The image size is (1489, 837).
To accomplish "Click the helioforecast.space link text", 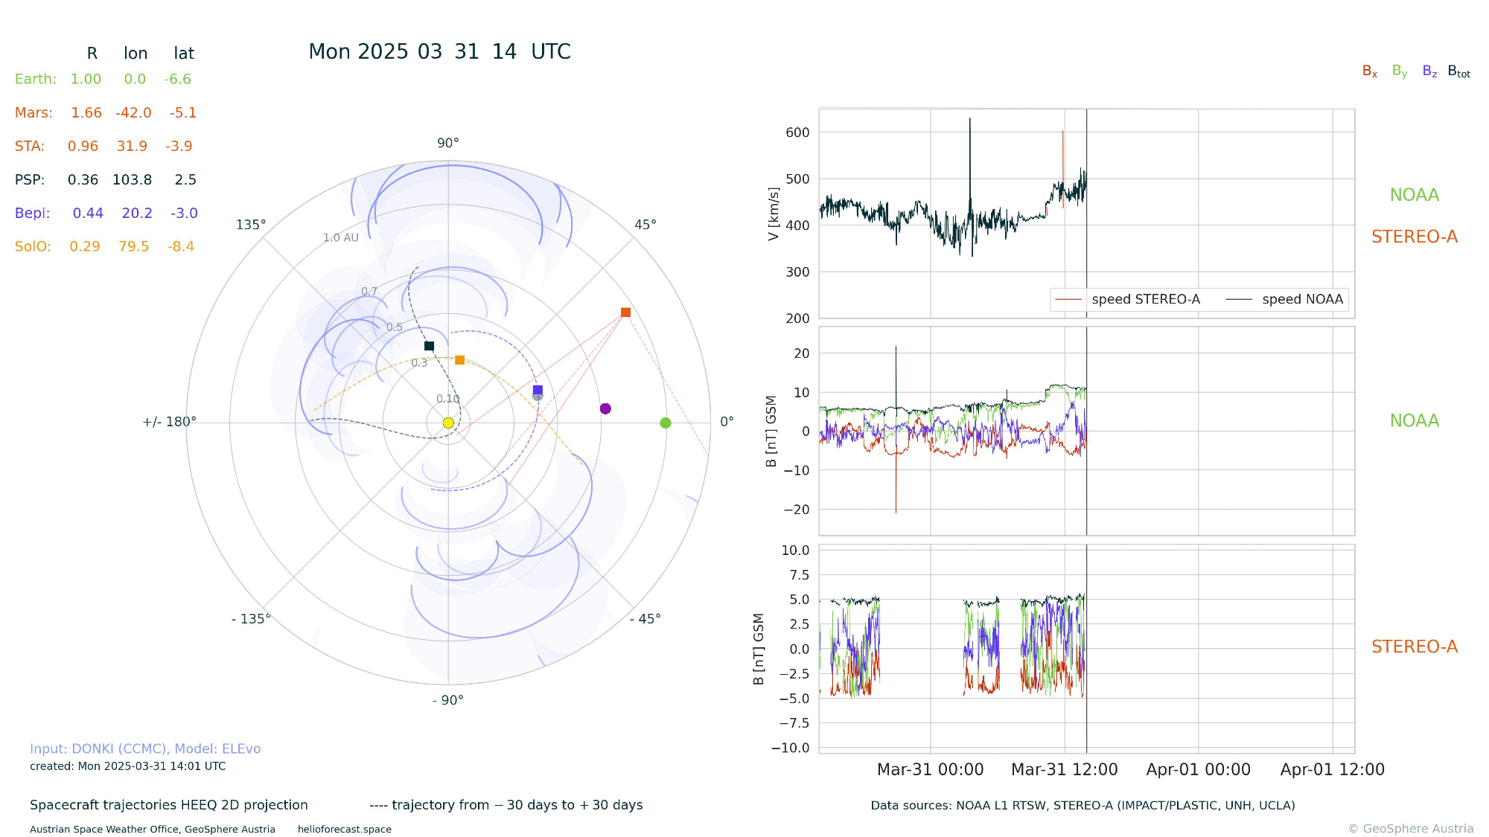I will pyautogui.click(x=344, y=829).
